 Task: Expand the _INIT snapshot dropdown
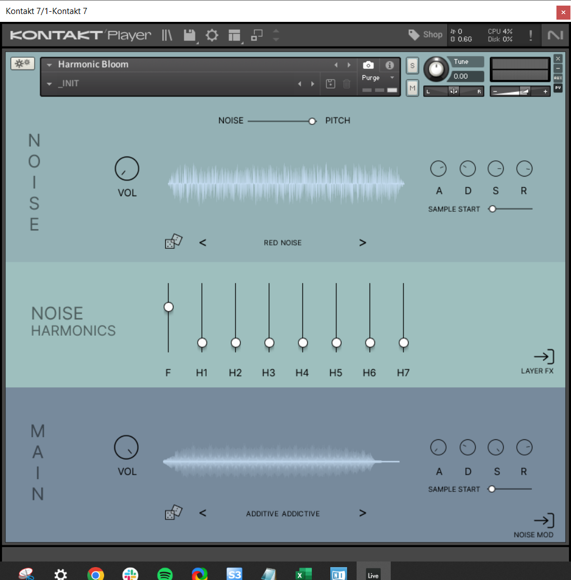(x=49, y=84)
